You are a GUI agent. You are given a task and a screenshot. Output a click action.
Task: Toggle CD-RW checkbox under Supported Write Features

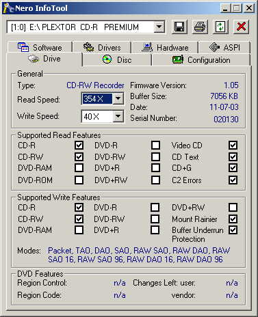pos(79,219)
